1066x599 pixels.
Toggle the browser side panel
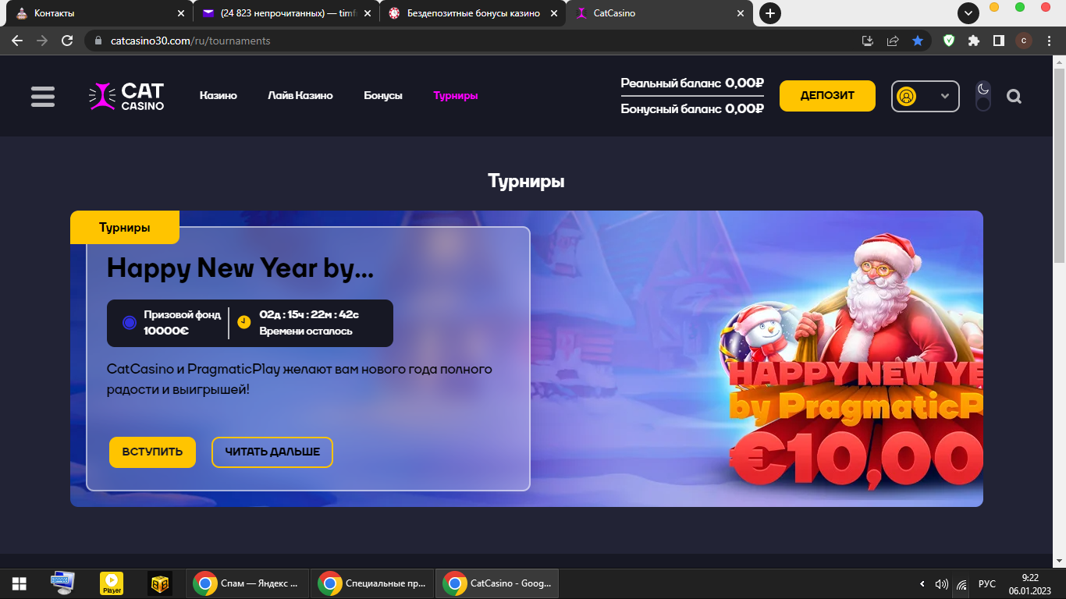pos(998,41)
